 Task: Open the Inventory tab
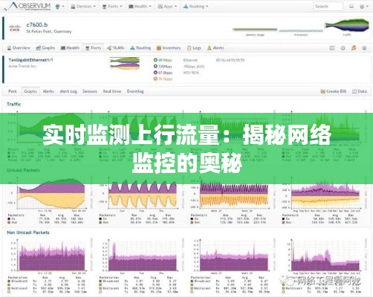click(x=169, y=48)
